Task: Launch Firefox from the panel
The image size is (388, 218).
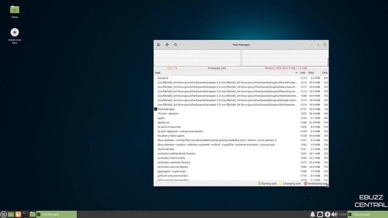Action: coord(18,214)
